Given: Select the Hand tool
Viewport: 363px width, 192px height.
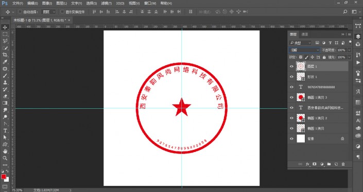Looking at the screenshot, I should (x=5, y=151).
